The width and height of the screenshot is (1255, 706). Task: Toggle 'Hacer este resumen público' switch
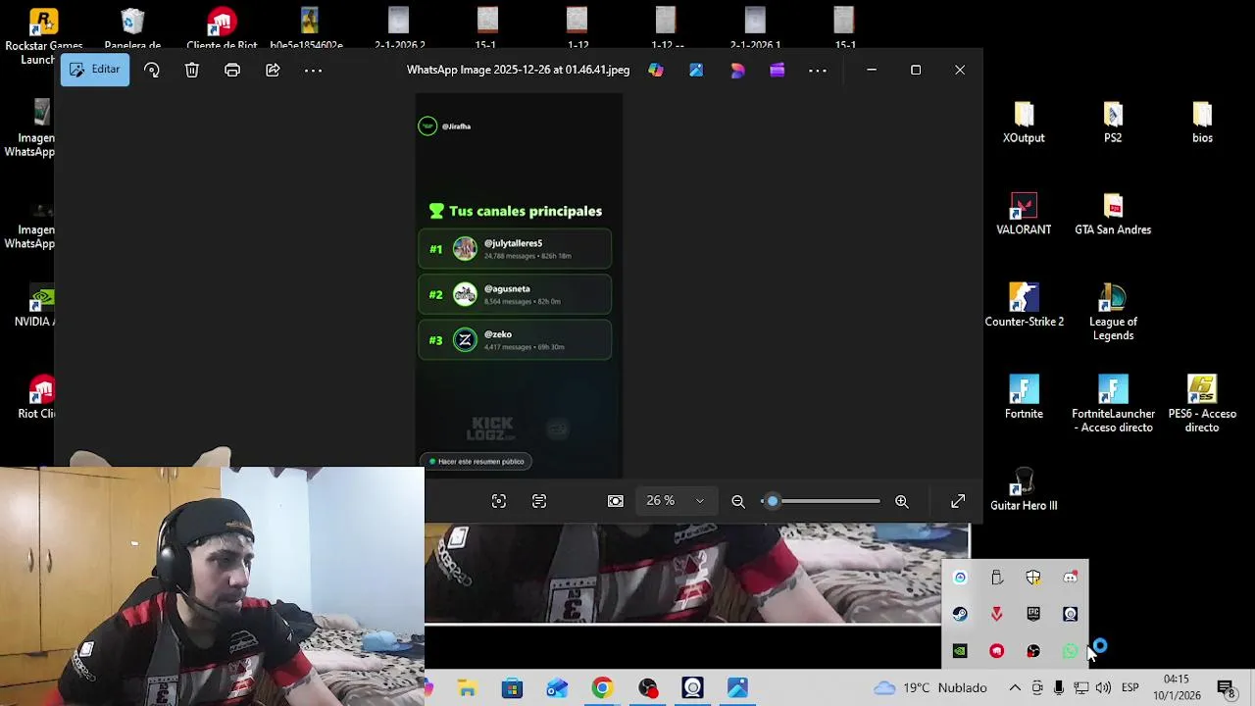coord(477,461)
